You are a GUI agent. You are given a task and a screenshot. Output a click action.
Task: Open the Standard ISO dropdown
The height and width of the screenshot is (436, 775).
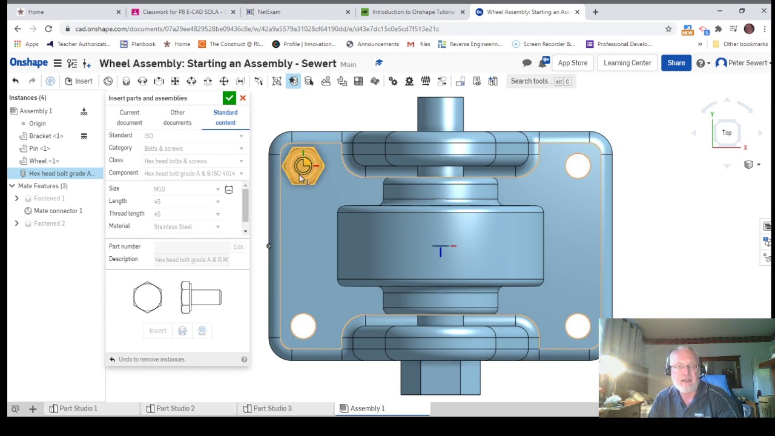click(x=194, y=136)
